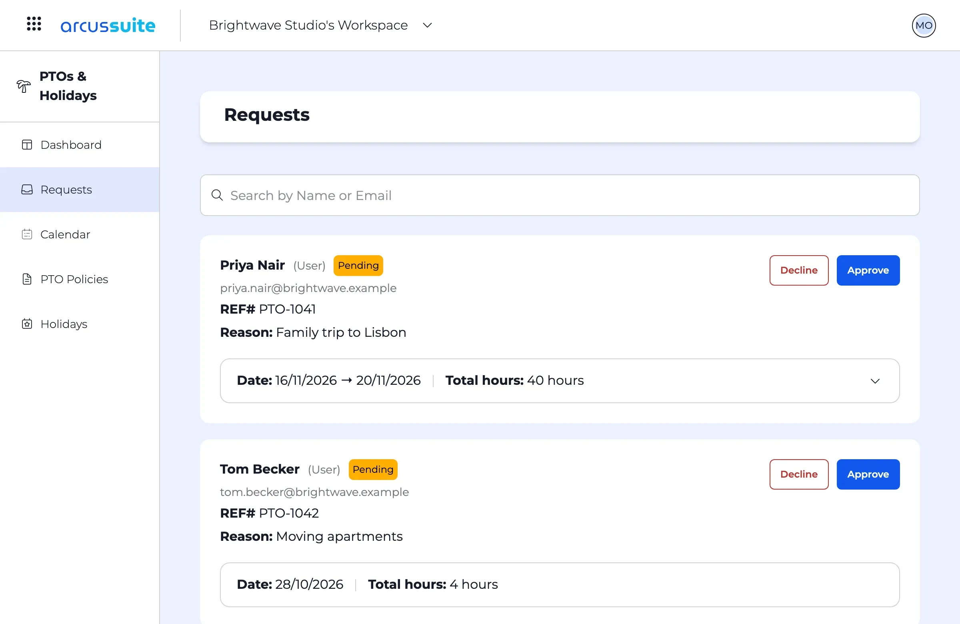Open the apps grid launcher icon
960x624 pixels.
pyautogui.click(x=34, y=24)
